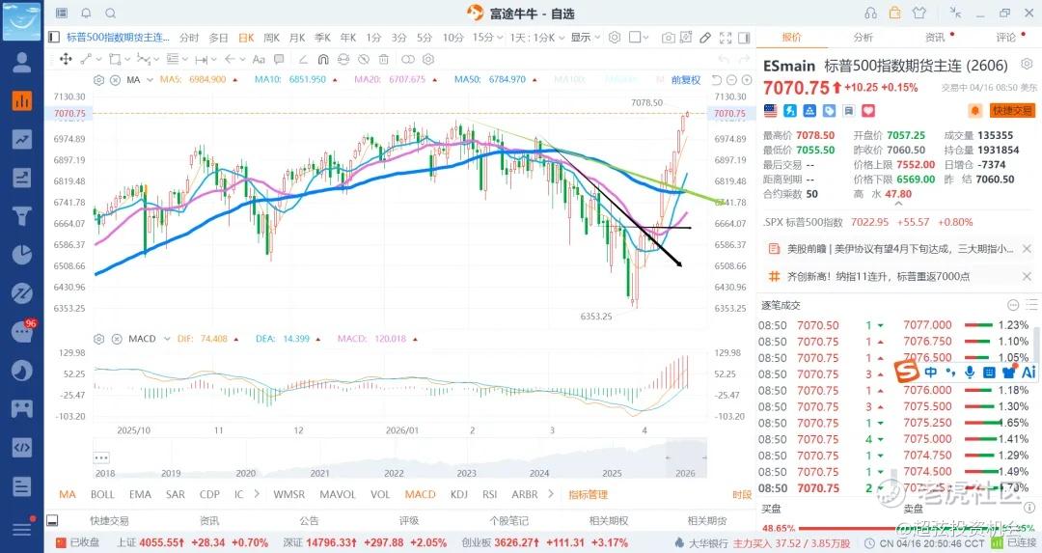Open the 显示 display dropdown

click(x=586, y=38)
